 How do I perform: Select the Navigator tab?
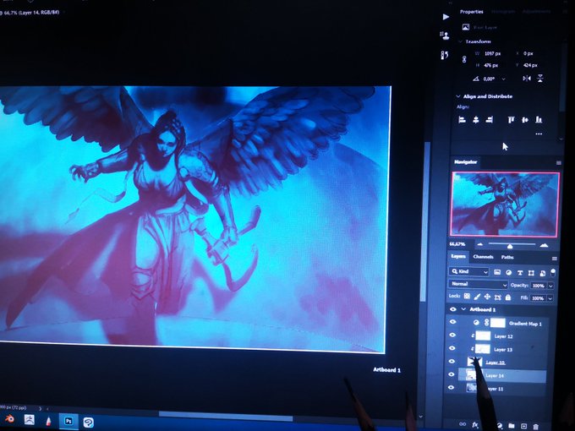[466, 162]
